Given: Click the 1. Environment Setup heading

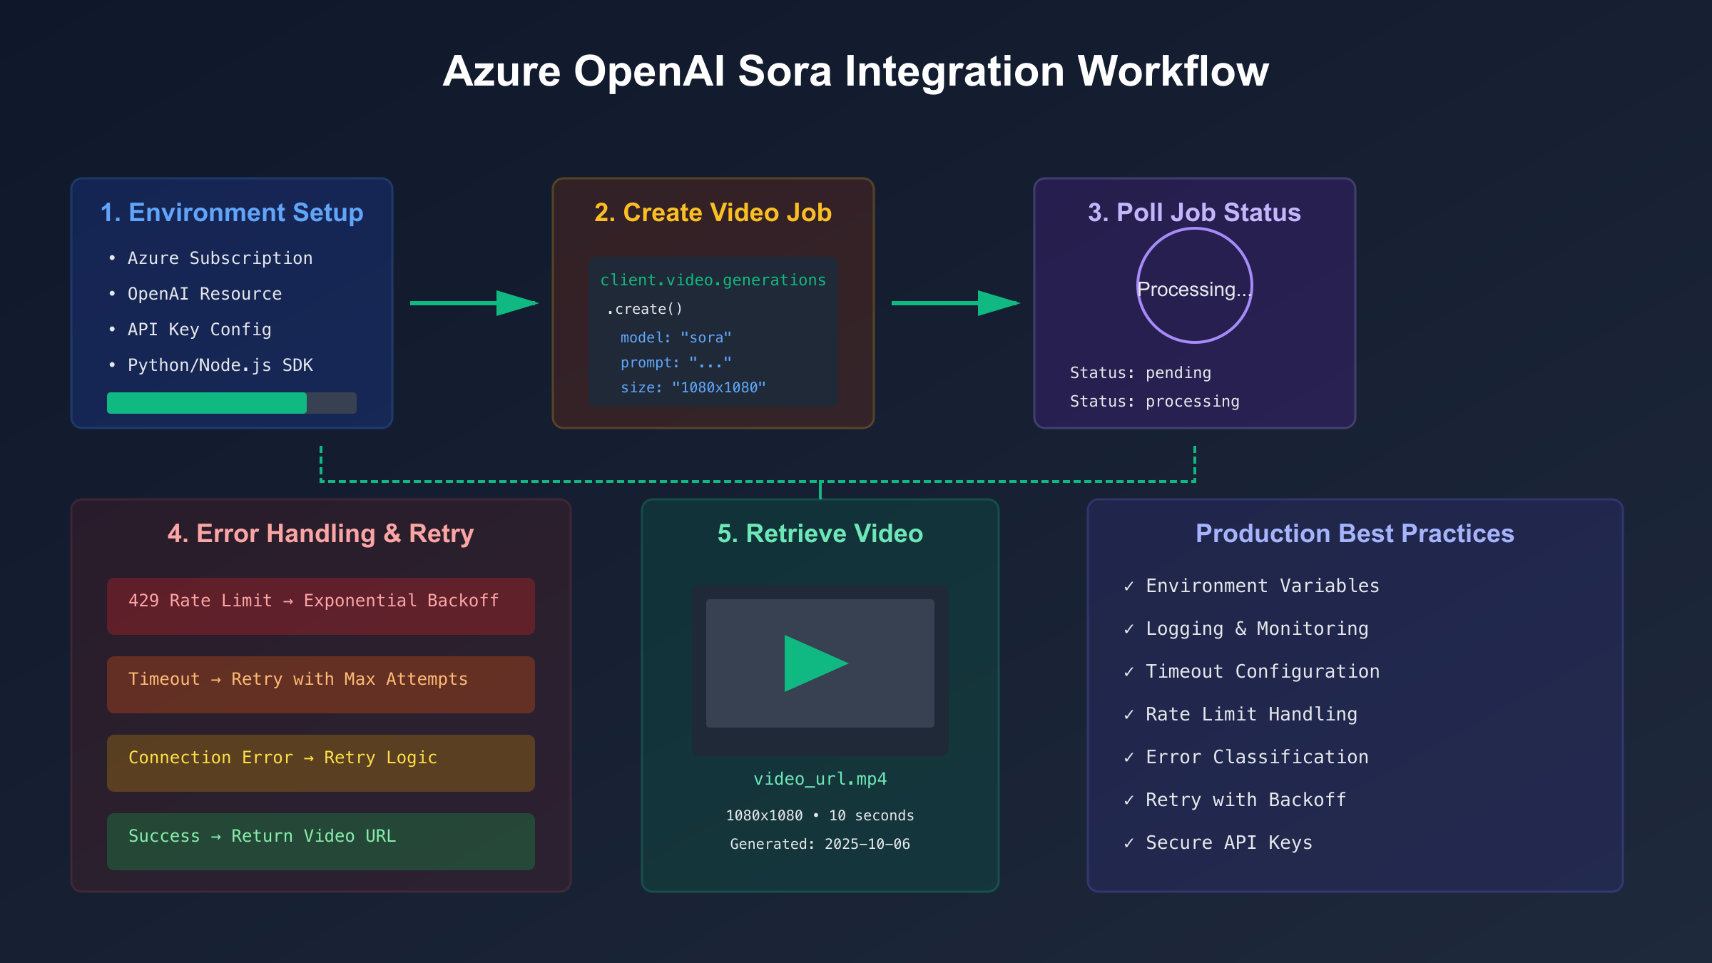Looking at the screenshot, I should pyautogui.click(x=232, y=213).
